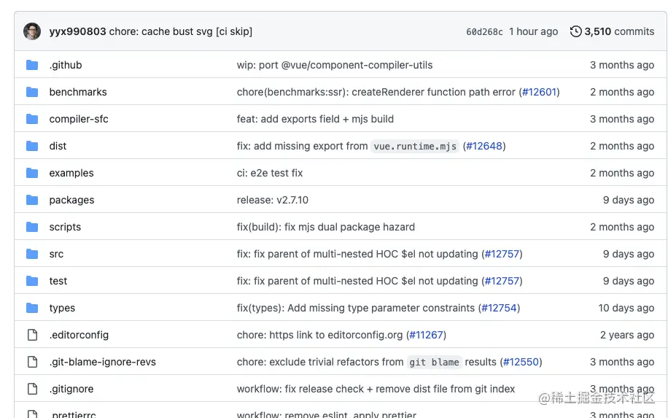
Task: Open the 'release: v2.7.10' commit message
Action: coord(272,200)
